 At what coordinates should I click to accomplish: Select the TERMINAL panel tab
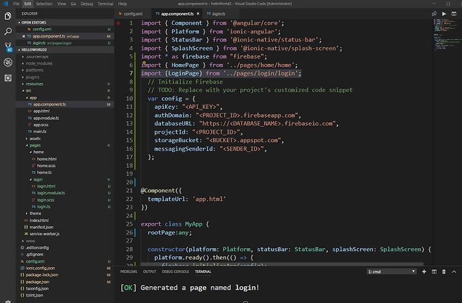point(203,272)
